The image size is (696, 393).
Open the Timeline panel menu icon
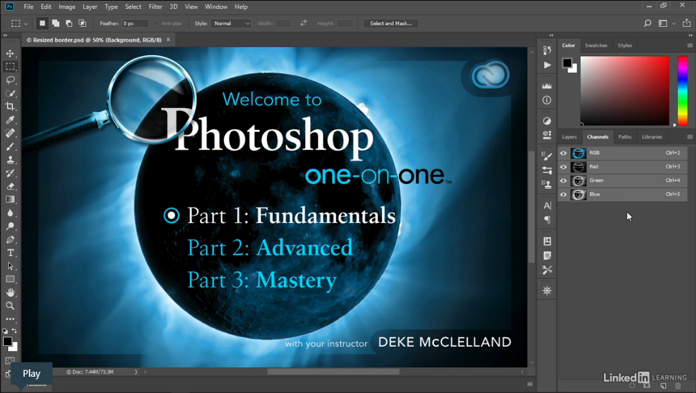(530, 384)
